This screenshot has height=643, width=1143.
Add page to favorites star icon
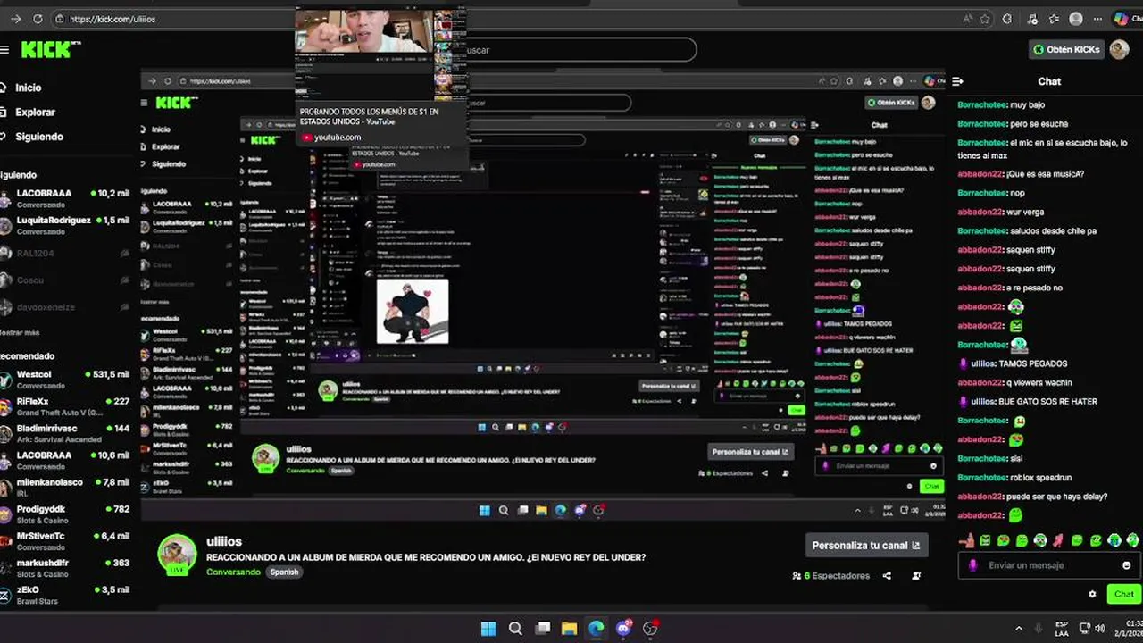coord(985,19)
